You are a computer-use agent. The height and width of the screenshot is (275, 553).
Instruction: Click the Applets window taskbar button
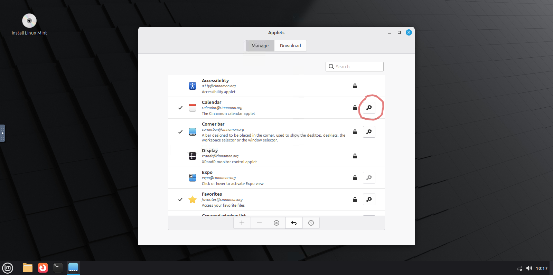[73, 268]
